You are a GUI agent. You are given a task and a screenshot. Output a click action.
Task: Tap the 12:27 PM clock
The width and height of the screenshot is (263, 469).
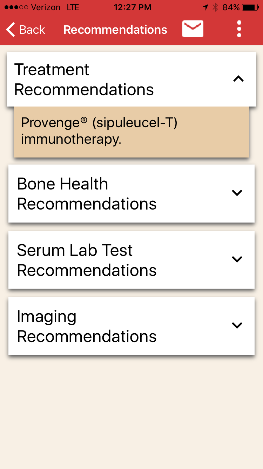tap(132, 7)
